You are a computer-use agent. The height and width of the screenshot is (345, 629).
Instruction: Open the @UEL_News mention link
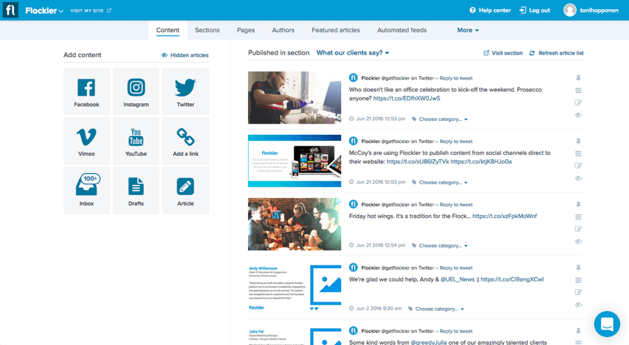tap(457, 279)
